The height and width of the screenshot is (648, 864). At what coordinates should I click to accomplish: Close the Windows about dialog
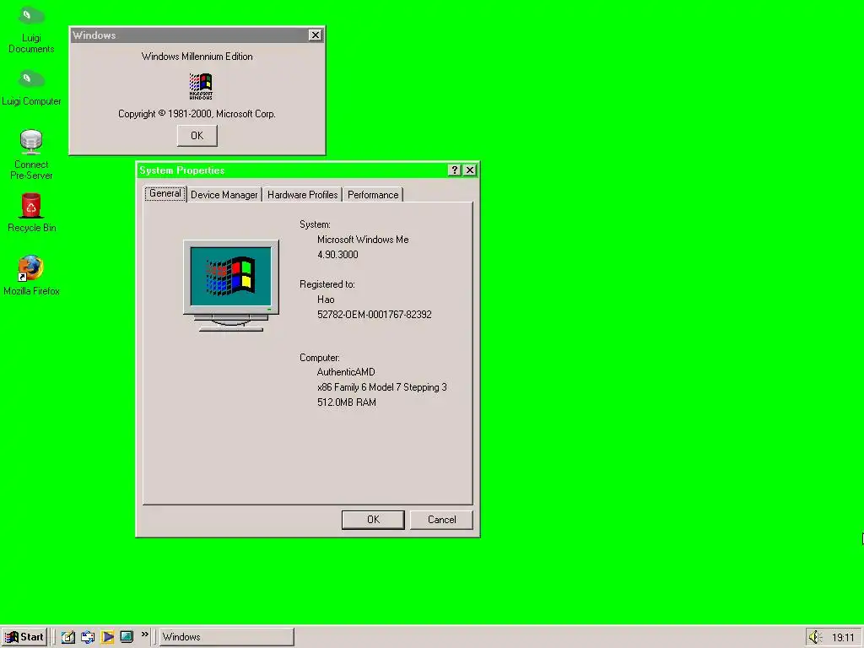pos(316,35)
